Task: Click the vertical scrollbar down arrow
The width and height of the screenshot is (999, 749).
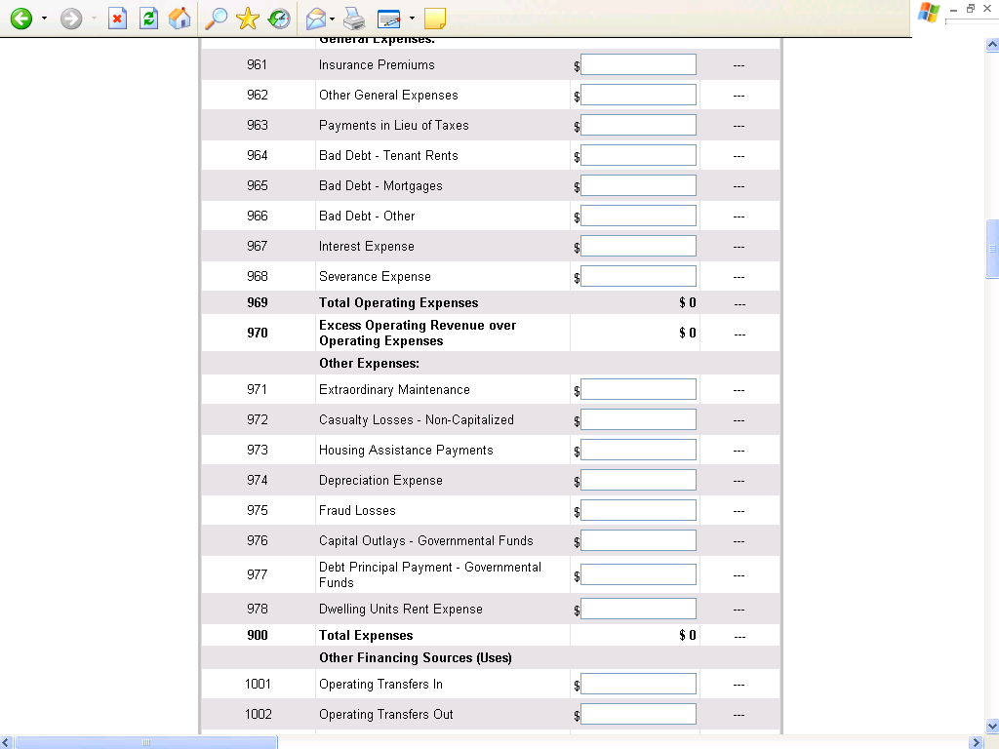Action: click(992, 726)
